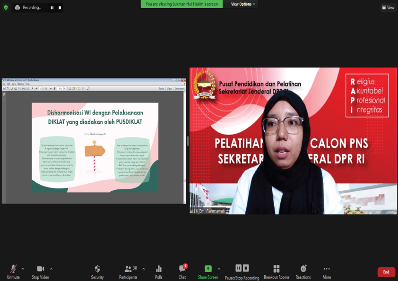Click the fit width icon in Reader
Image resolution: width=398 pixels, height=281 pixels.
[x=70, y=88]
